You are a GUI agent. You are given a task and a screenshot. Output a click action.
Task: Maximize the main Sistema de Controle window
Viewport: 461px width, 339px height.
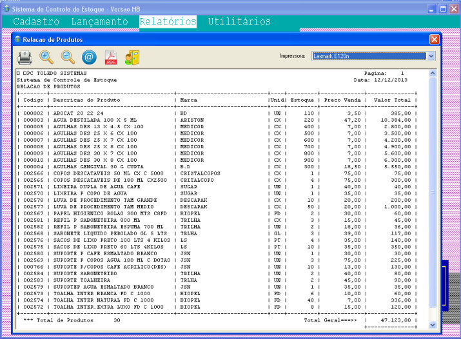click(x=444, y=8)
